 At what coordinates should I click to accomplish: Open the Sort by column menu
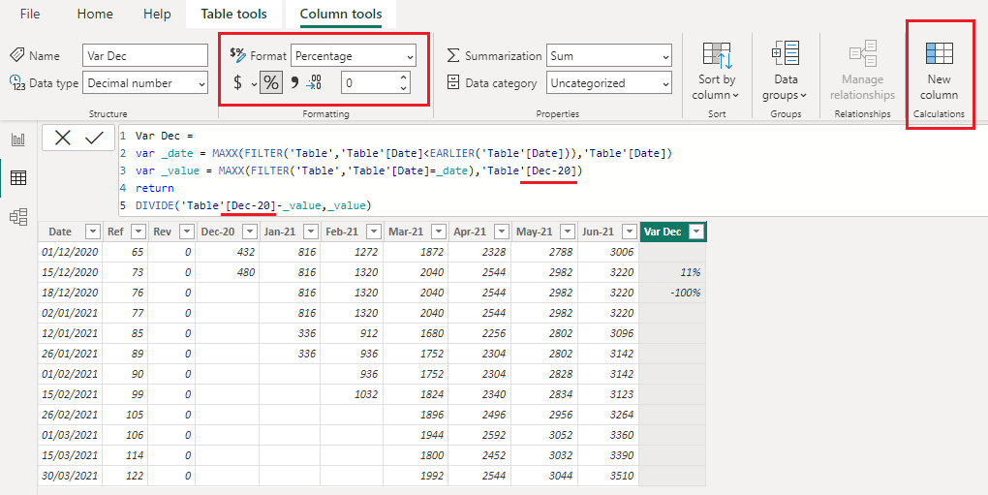[x=717, y=71]
